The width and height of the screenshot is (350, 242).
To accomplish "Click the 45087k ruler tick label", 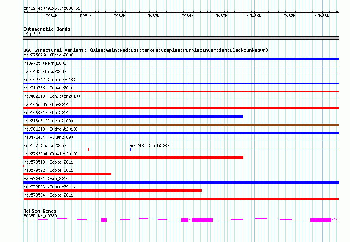I will 288,16.
